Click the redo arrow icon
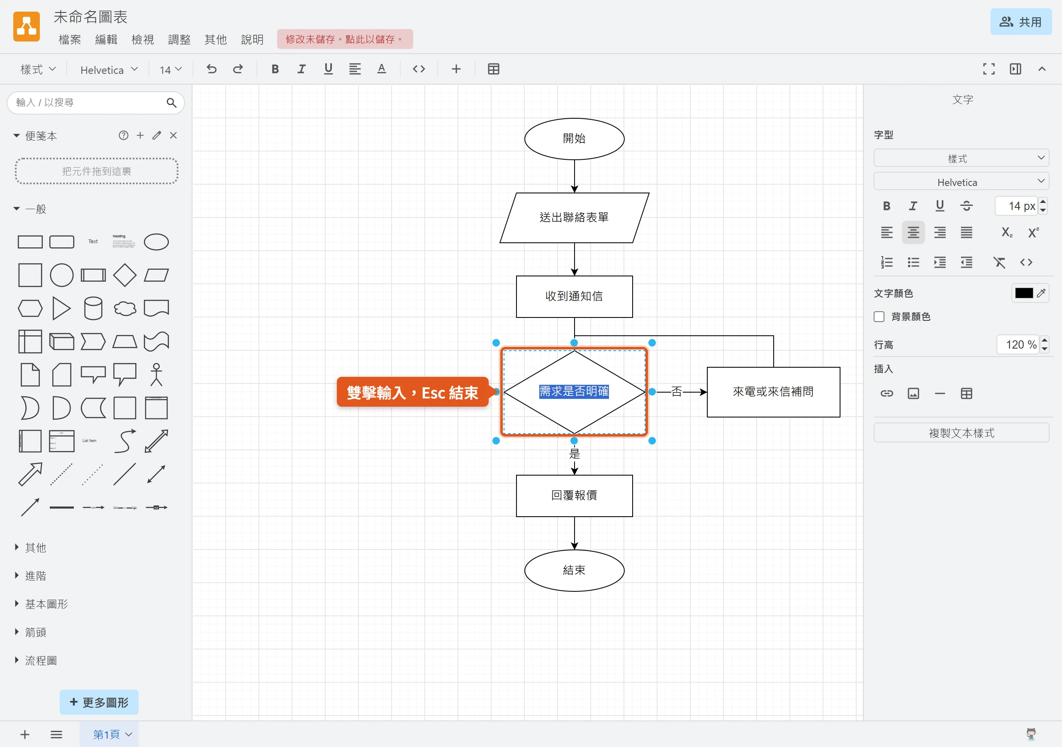Viewport: 1062px width, 747px height. [x=238, y=69]
